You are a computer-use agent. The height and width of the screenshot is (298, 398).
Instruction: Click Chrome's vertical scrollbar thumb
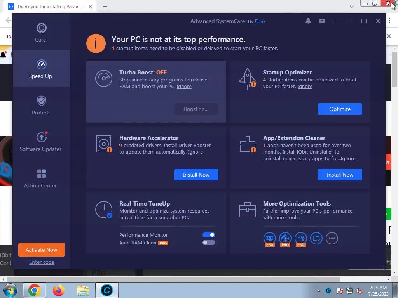click(x=395, y=69)
